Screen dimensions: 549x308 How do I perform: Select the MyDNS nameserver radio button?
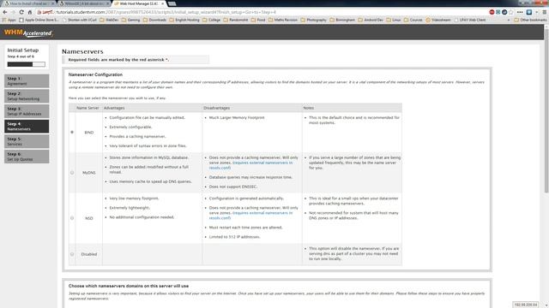pyautogui.click(x=72, y=173)
